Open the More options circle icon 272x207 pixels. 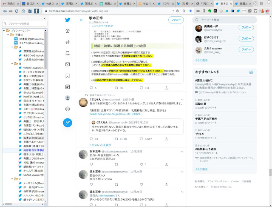[x=68, y=109]
